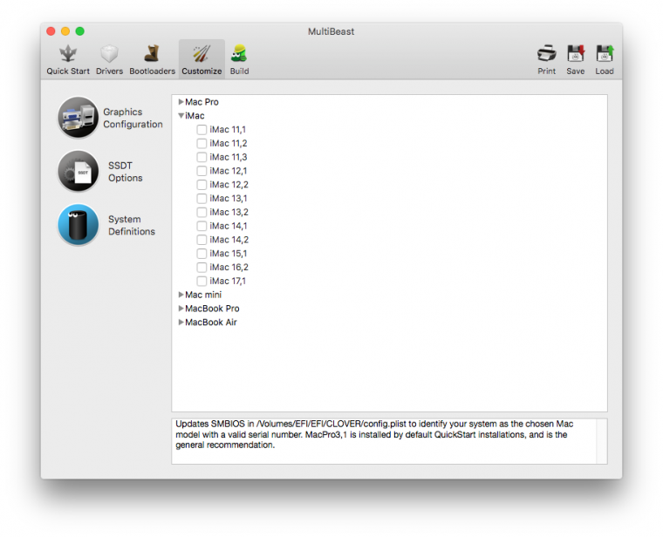Image resolution: width=663 pixels, height=537 pixels.
Task: Check the iMac 11,2 checkbox
Action: (202, 144)
